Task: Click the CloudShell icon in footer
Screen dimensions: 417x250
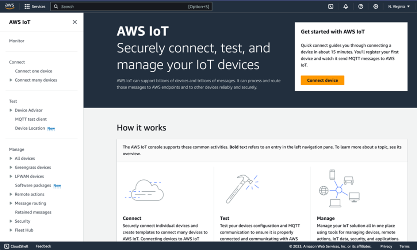Action: 7,246
